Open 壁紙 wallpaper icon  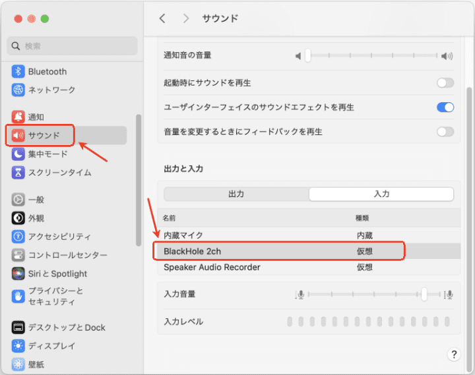[x=18, y=364]
